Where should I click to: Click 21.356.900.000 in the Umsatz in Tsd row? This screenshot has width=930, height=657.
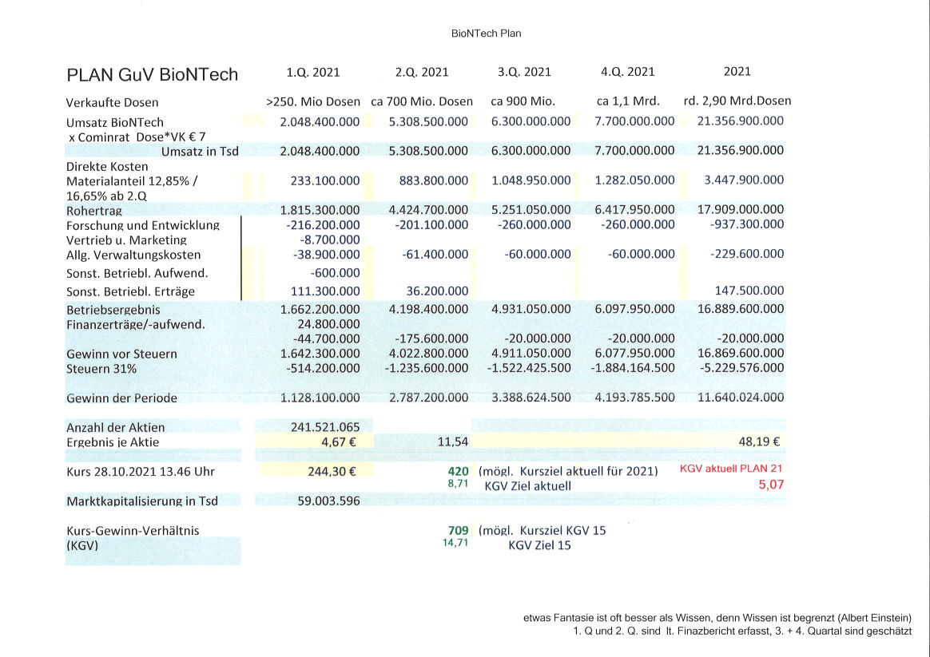point(740,150)
